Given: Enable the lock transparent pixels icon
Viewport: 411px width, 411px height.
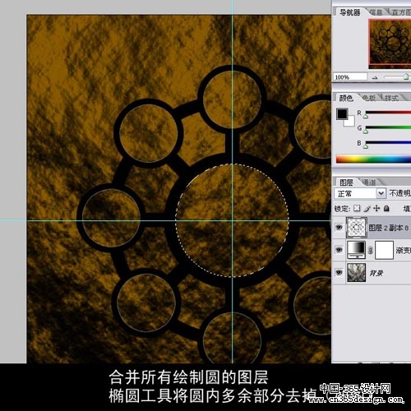Looking at the screenshot, I should (x=357, y=209).
